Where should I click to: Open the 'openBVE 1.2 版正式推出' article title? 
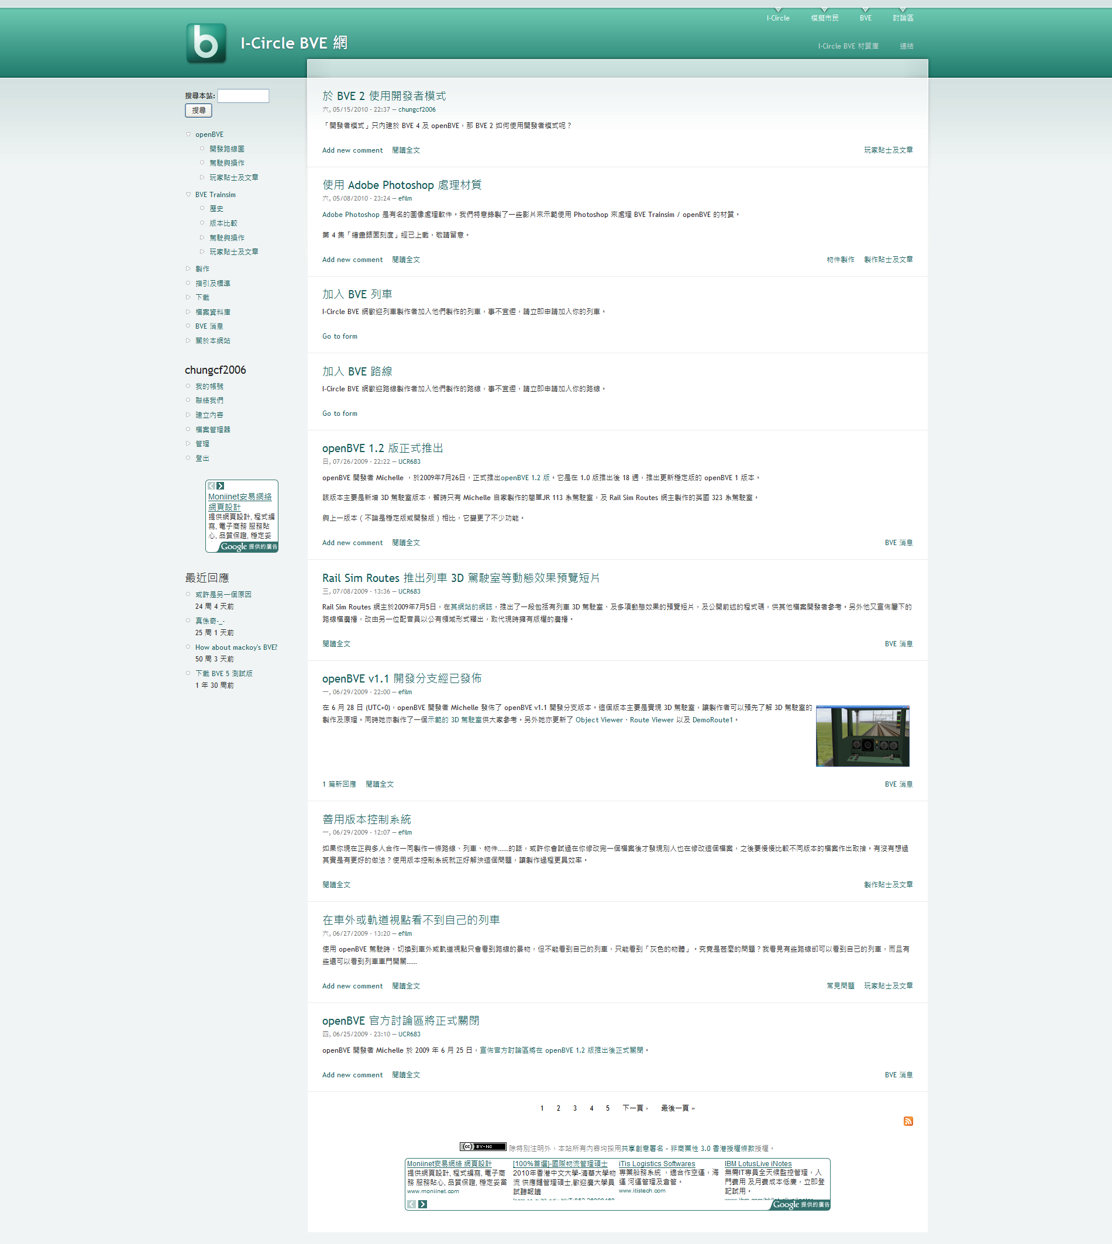383,449
